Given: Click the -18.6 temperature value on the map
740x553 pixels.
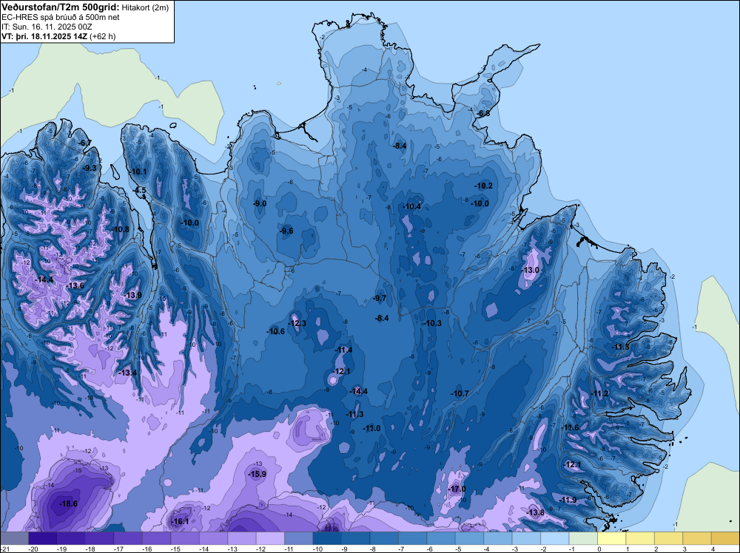Looking at the screenshot, I should pos(68,503).
